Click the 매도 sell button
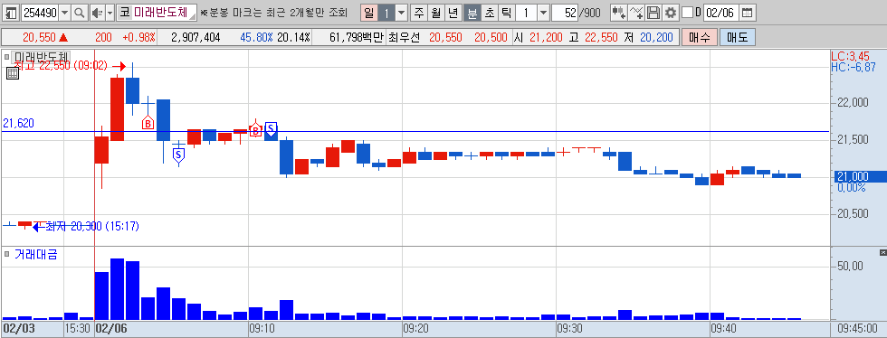 (737, 38)
